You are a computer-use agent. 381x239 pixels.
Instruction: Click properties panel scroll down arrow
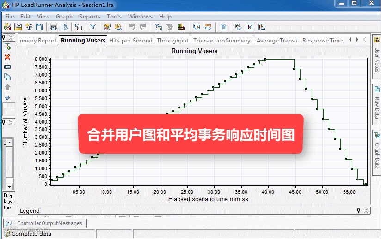tap(9, 187)
